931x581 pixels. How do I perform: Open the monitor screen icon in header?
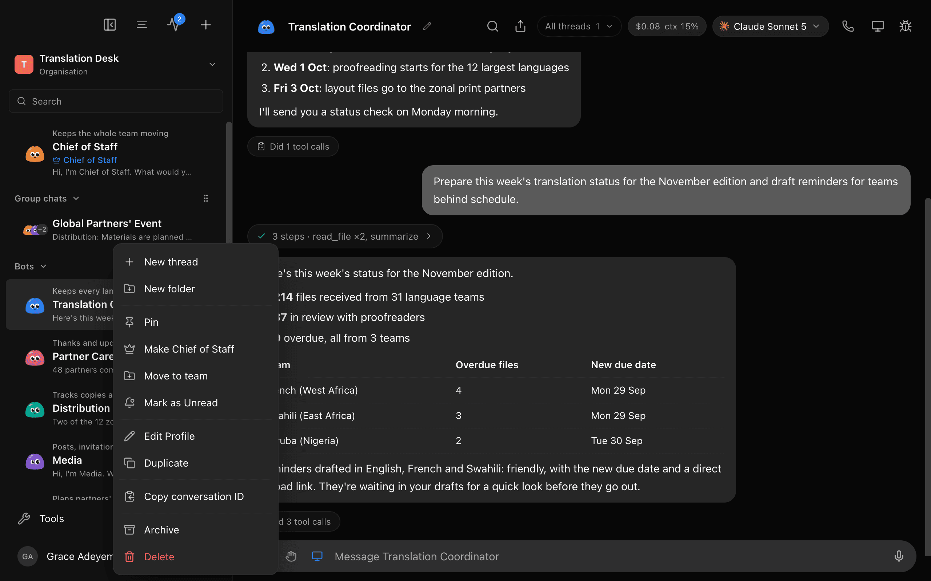tap(878, 26)
